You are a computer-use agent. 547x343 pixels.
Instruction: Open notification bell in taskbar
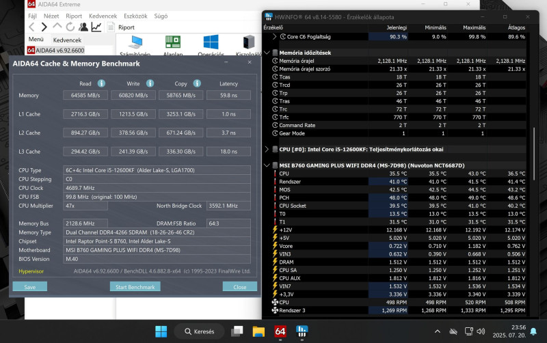pyautogui.click(x=533, y=331)
